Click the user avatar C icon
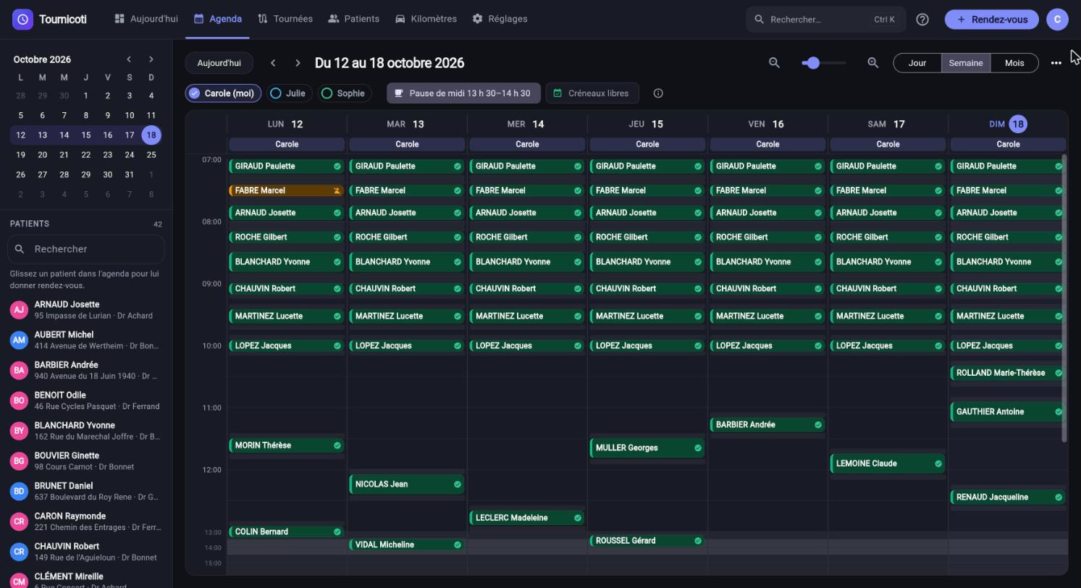The width and height of the screenshot is (1081, 588). click(1057, 20)
